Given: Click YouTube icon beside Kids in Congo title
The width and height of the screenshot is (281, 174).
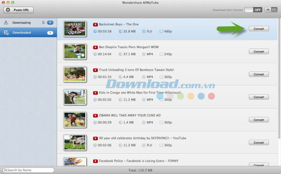Looking at the screenshot, I should coord(96,93).
